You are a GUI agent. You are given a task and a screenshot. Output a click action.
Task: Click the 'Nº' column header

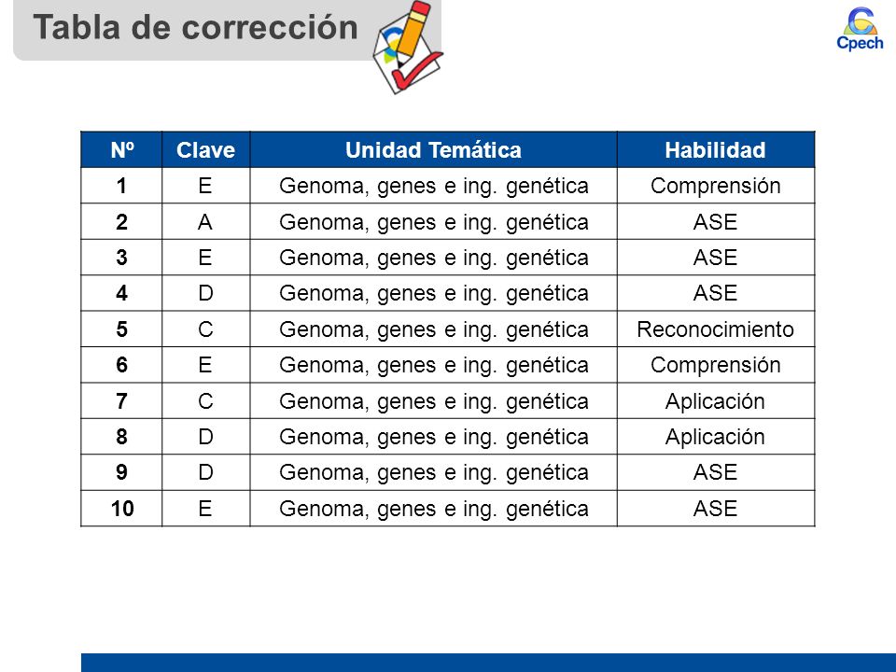click(121, 149)
